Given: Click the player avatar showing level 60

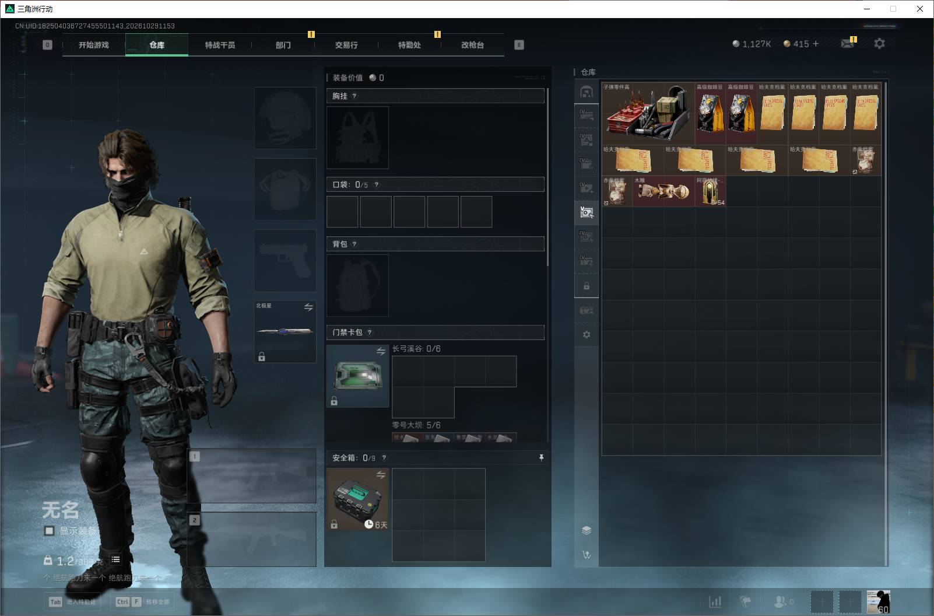Looking at the screenshot, I should pos(878,601).
